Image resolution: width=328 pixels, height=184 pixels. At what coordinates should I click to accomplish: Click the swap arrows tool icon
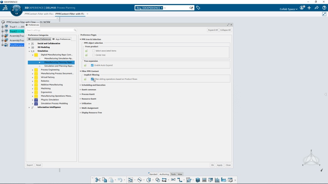tap(164, 180)
